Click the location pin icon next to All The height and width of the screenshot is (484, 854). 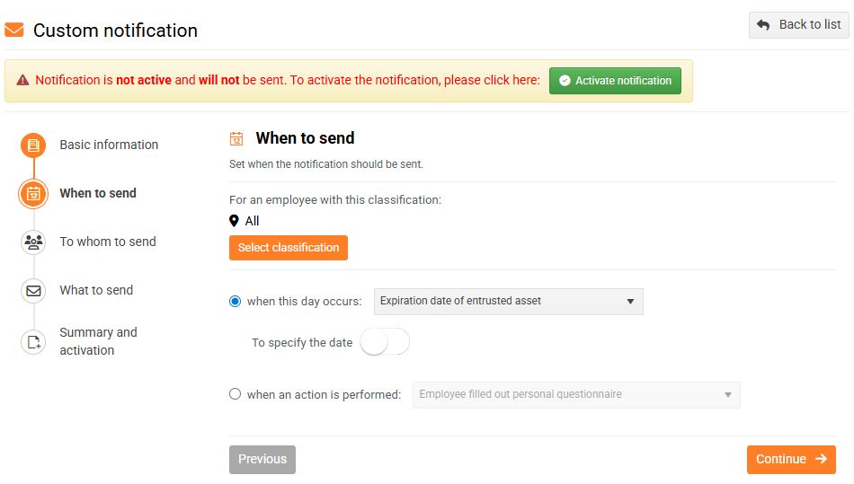pos(235,221)
